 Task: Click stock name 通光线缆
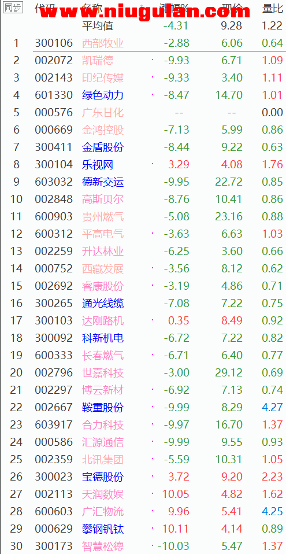103,303
